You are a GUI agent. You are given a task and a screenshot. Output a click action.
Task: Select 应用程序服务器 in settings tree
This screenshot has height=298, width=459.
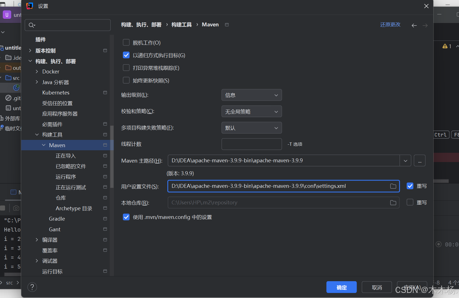[60, 114]
